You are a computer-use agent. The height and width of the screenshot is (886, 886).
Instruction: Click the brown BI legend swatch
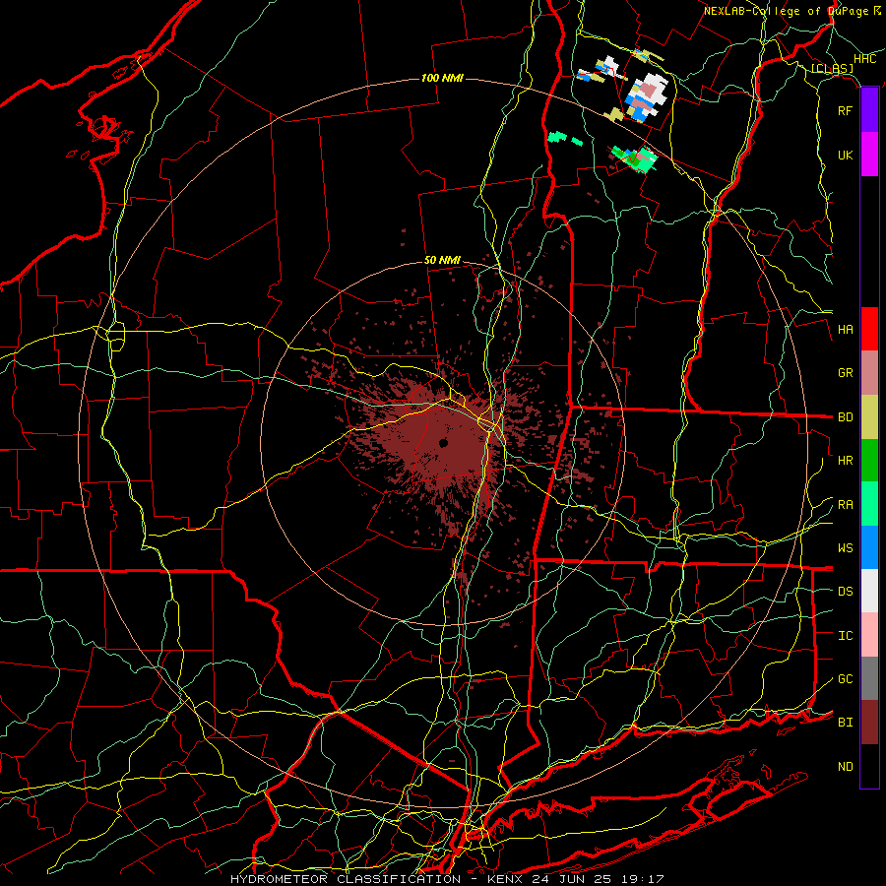(869, 723)
